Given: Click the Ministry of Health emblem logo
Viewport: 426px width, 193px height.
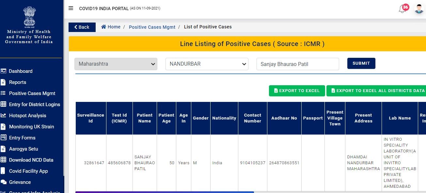Looking at the screenshot, I should (29, 16).
